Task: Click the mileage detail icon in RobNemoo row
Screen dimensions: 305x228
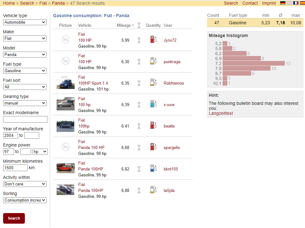Action: [139, 83]
